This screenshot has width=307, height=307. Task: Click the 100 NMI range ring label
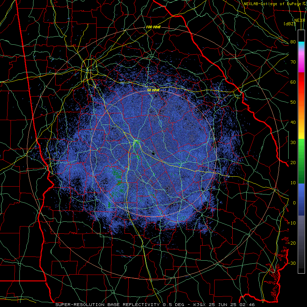click(153, 27)
